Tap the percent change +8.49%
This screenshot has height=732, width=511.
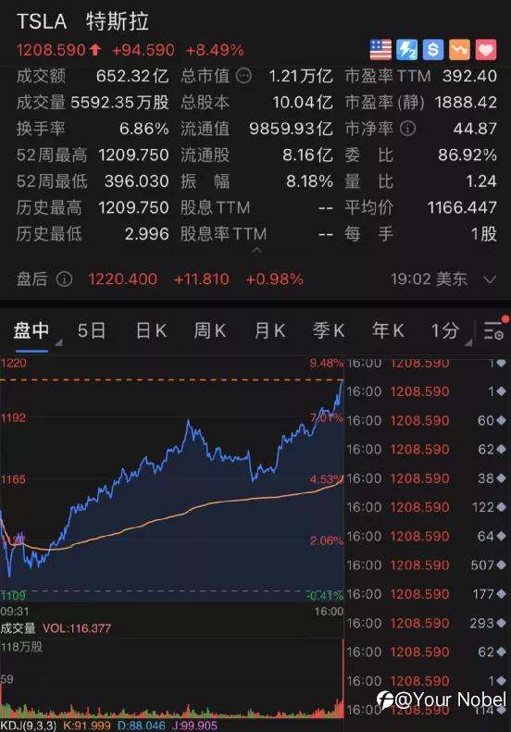[215, 50]
